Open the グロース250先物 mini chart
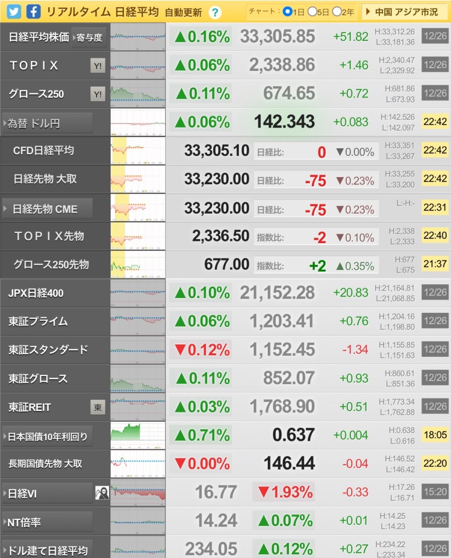This screenshot has width=451, height=558. tap(137, 265)
